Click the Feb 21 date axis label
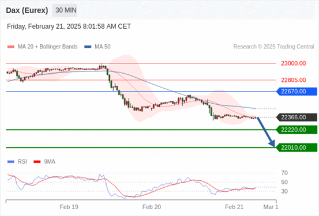The width and height of the screenshot is (319, 216). [234, 207]
